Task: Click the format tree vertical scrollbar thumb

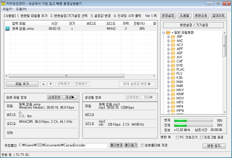Action: [224, 46]
